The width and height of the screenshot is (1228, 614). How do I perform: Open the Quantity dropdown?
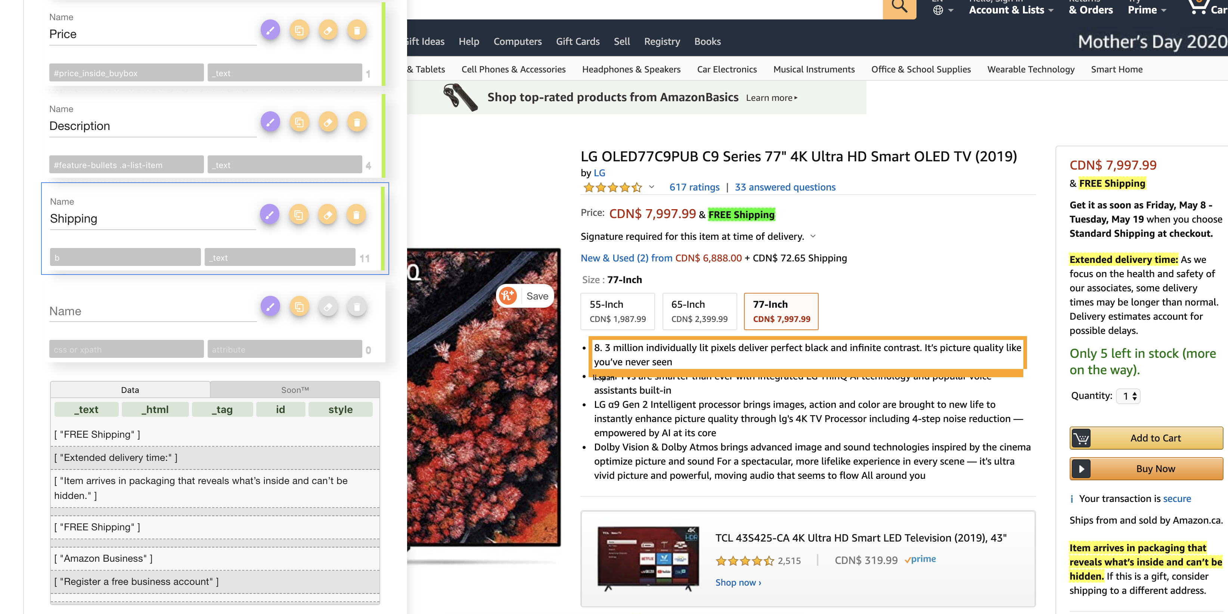coord(1128,396)
